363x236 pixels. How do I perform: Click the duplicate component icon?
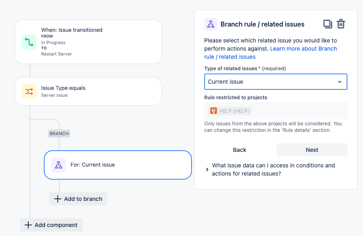327,24
